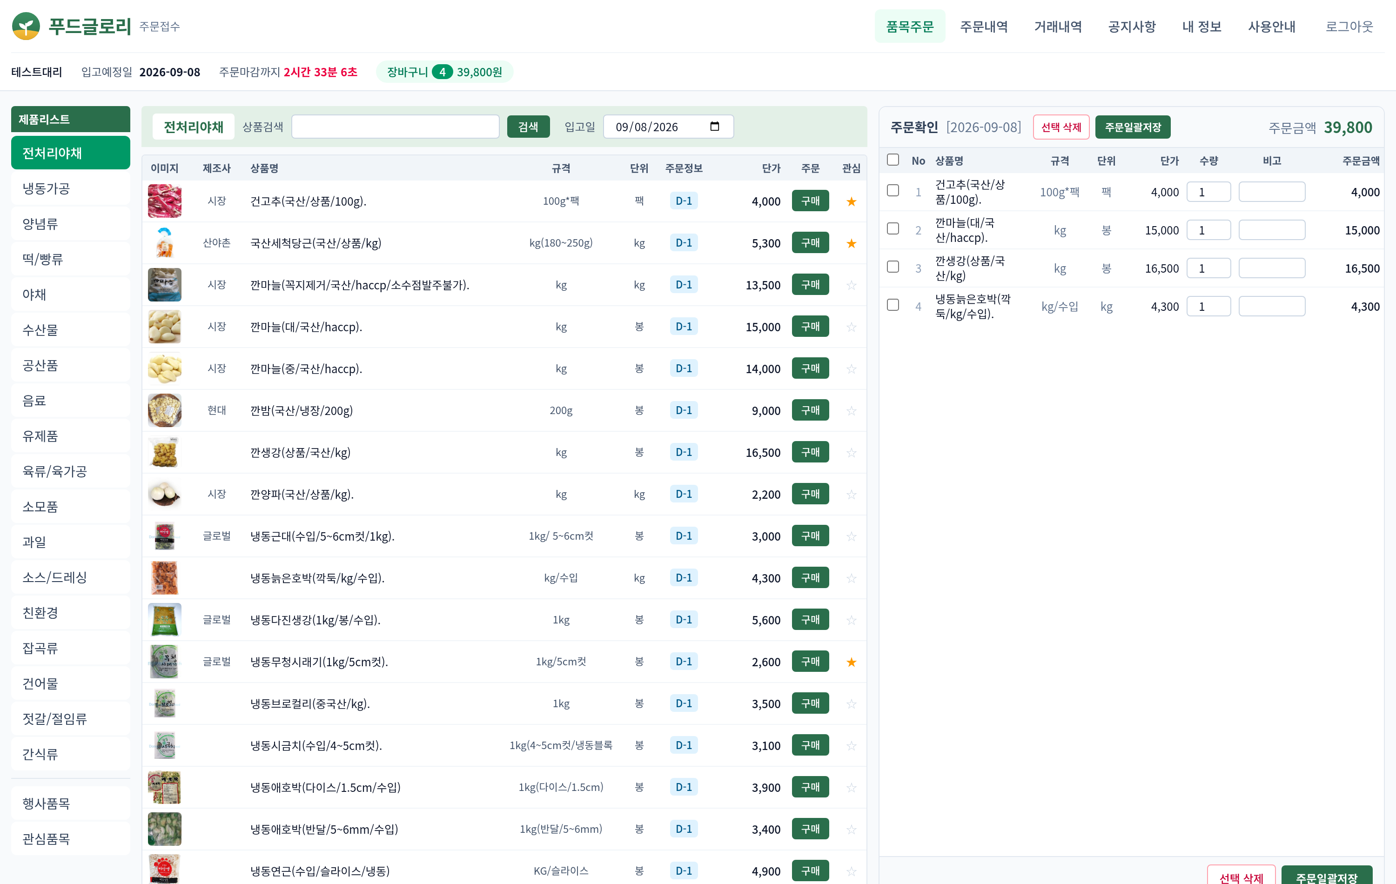Focus the 상품검색 input field
Screen dimensions: 1396x884
(396, 127)
